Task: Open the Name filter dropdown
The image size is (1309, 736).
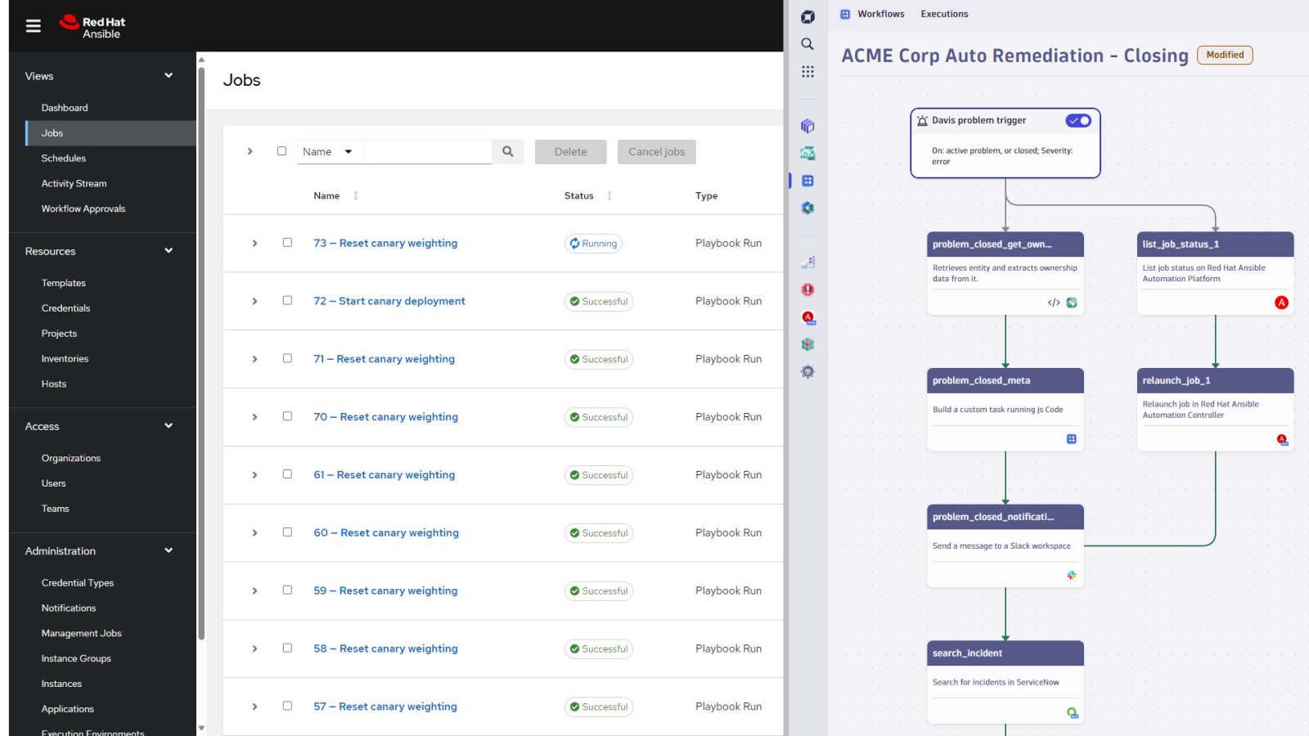Action: click(329, 151)
